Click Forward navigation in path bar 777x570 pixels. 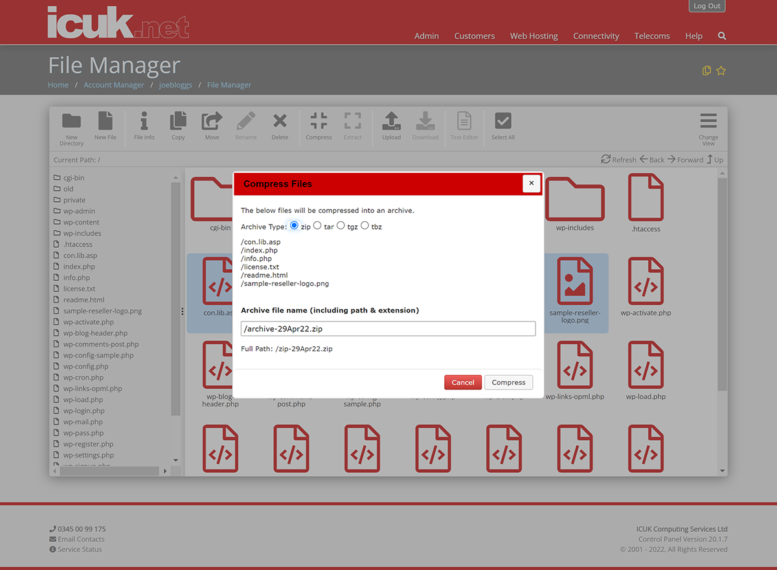point(685,159)
